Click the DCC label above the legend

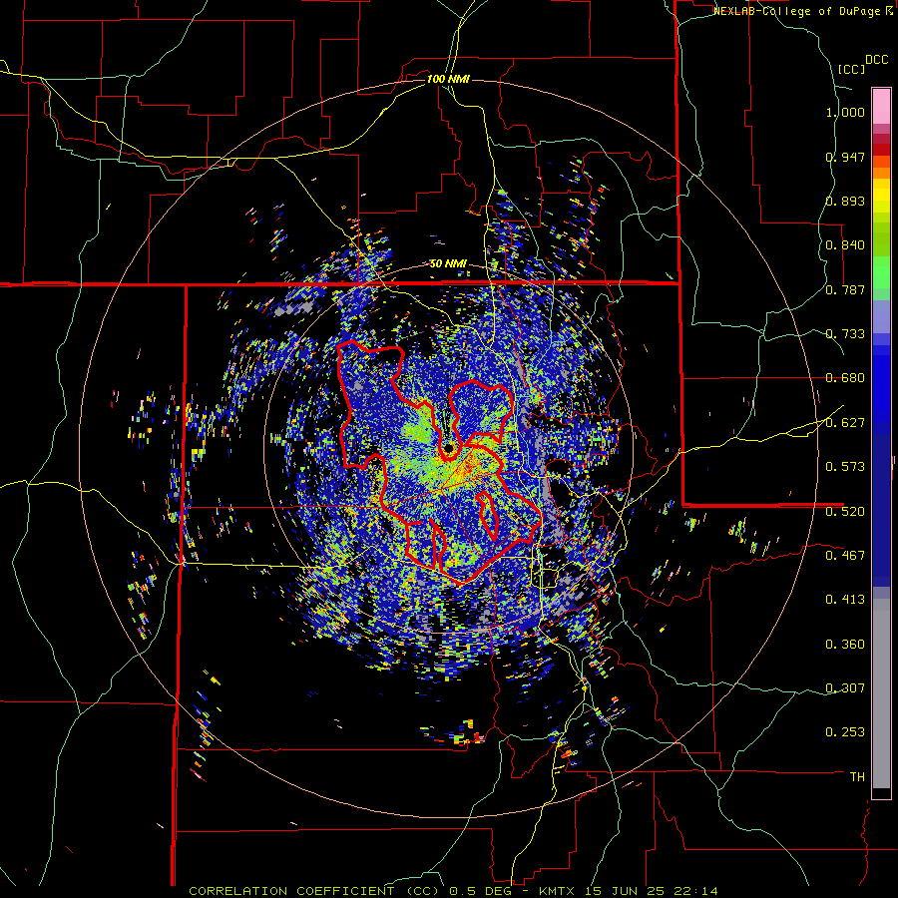point(876,60)
